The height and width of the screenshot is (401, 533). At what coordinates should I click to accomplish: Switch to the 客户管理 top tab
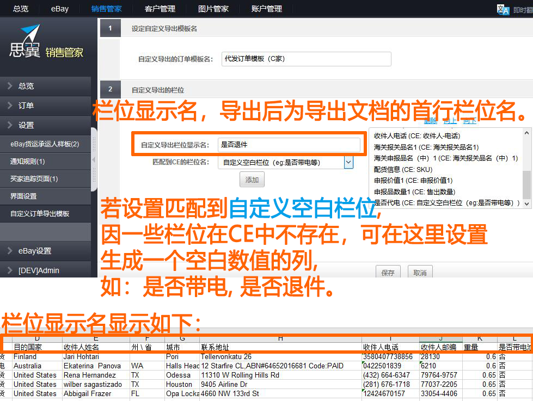pyautogui.click(x=160, y=9)
